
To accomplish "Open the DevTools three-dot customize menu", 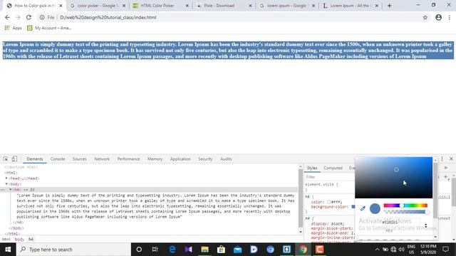I will [442, 159].
